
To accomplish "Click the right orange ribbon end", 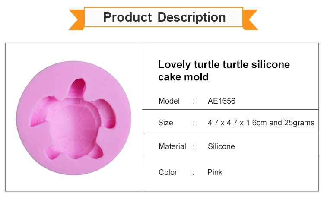I will [x=250, y=19].
